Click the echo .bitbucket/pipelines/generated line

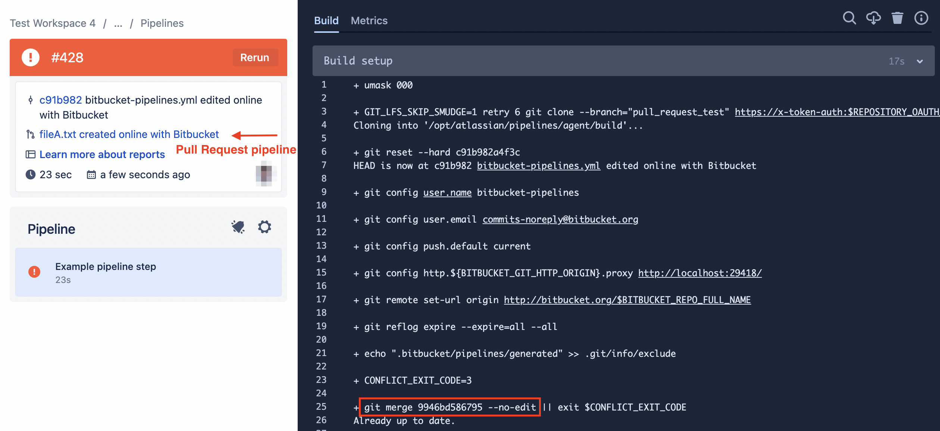point(514,353)
